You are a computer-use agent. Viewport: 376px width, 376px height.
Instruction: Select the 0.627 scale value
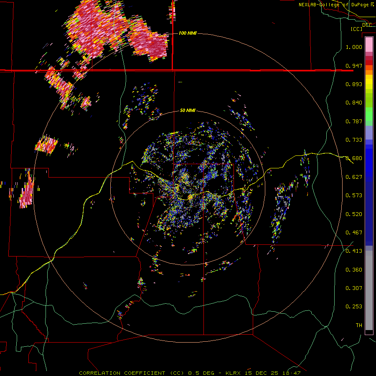tap(354, 177)
